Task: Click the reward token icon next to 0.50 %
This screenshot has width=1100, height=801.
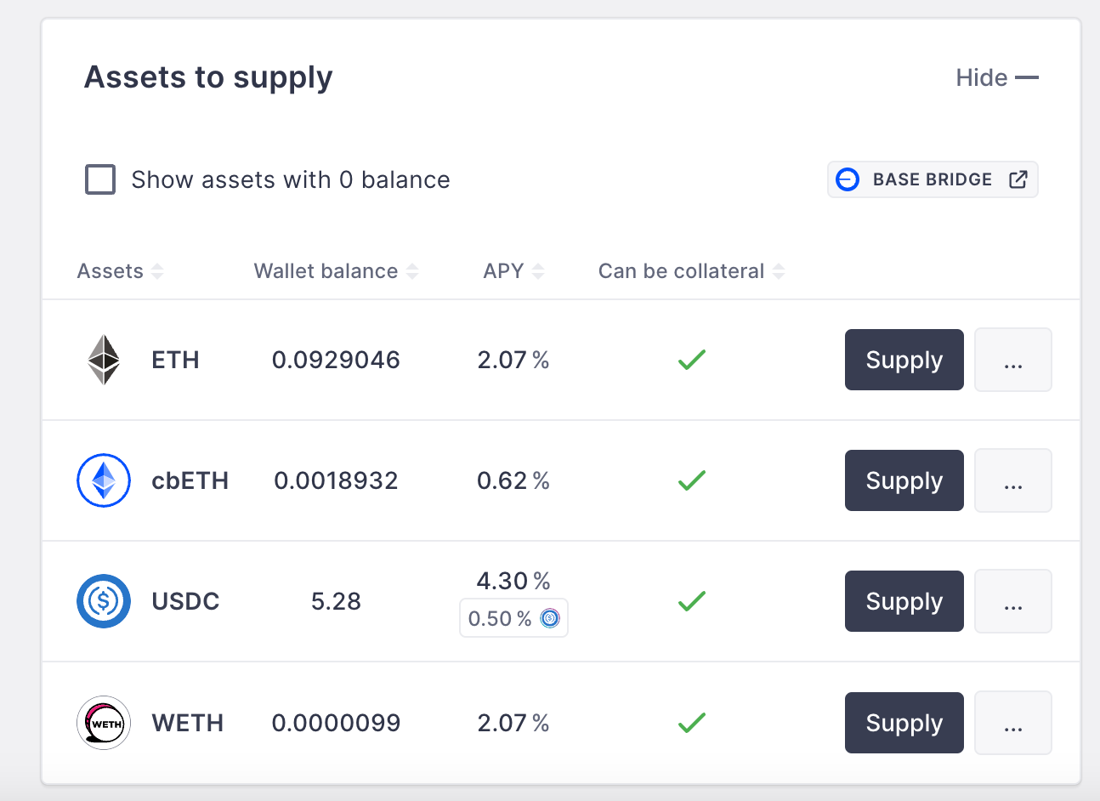Action: click(550, 618)
